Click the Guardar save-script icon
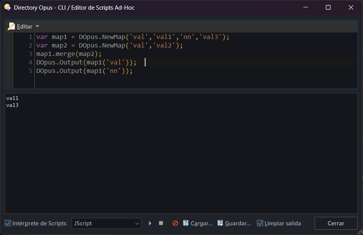Image resolution: width=363 pixels, height=235 pixels. coord(220,223)
